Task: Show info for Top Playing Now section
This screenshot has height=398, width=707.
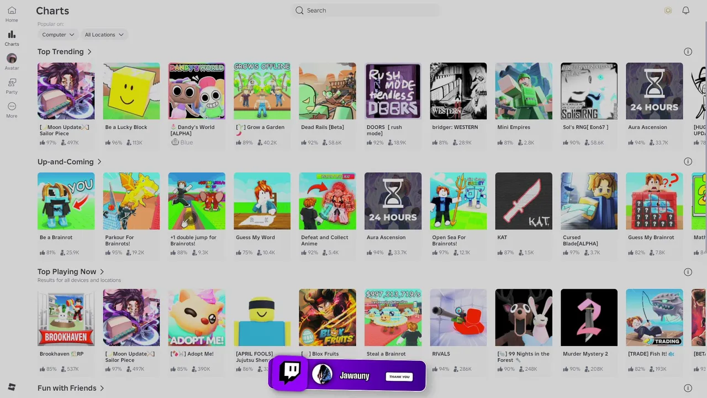Action: coord(688,272)
